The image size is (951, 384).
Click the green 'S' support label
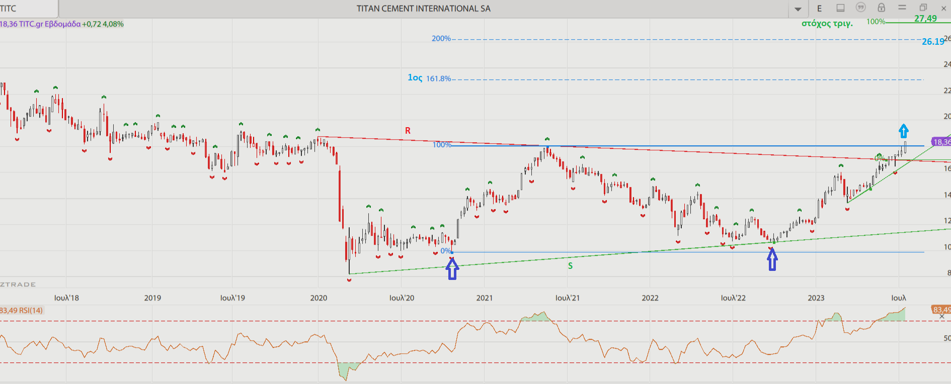[x=570, y=266]
